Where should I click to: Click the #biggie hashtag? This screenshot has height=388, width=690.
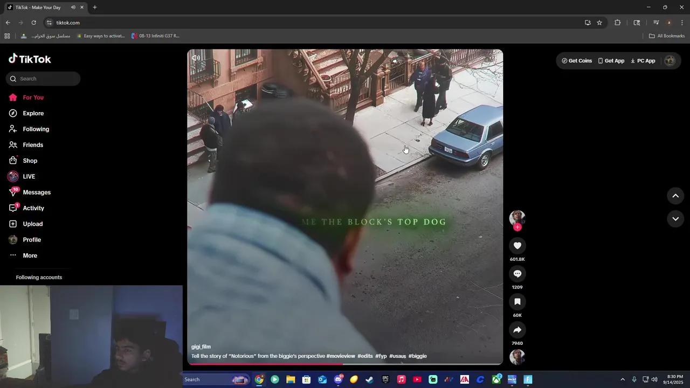tap(418, 356)
